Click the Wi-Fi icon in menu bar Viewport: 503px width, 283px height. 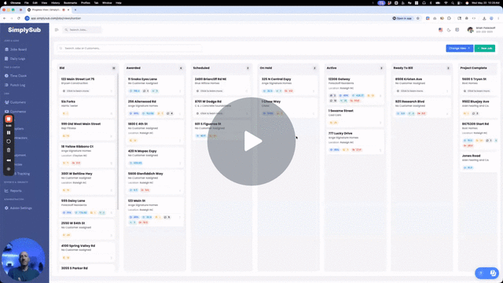(446, 3)
